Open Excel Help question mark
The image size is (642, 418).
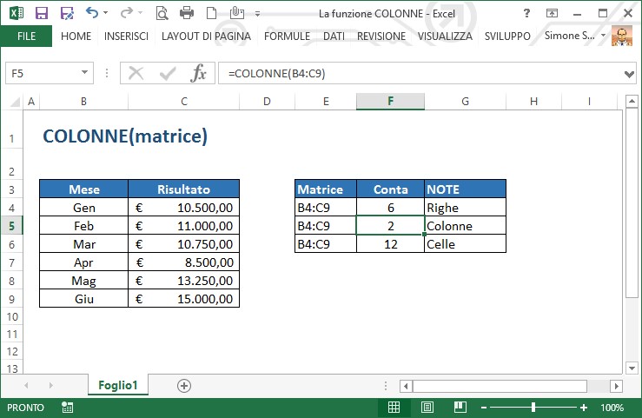pyautogui.click(x=526, y=14)
